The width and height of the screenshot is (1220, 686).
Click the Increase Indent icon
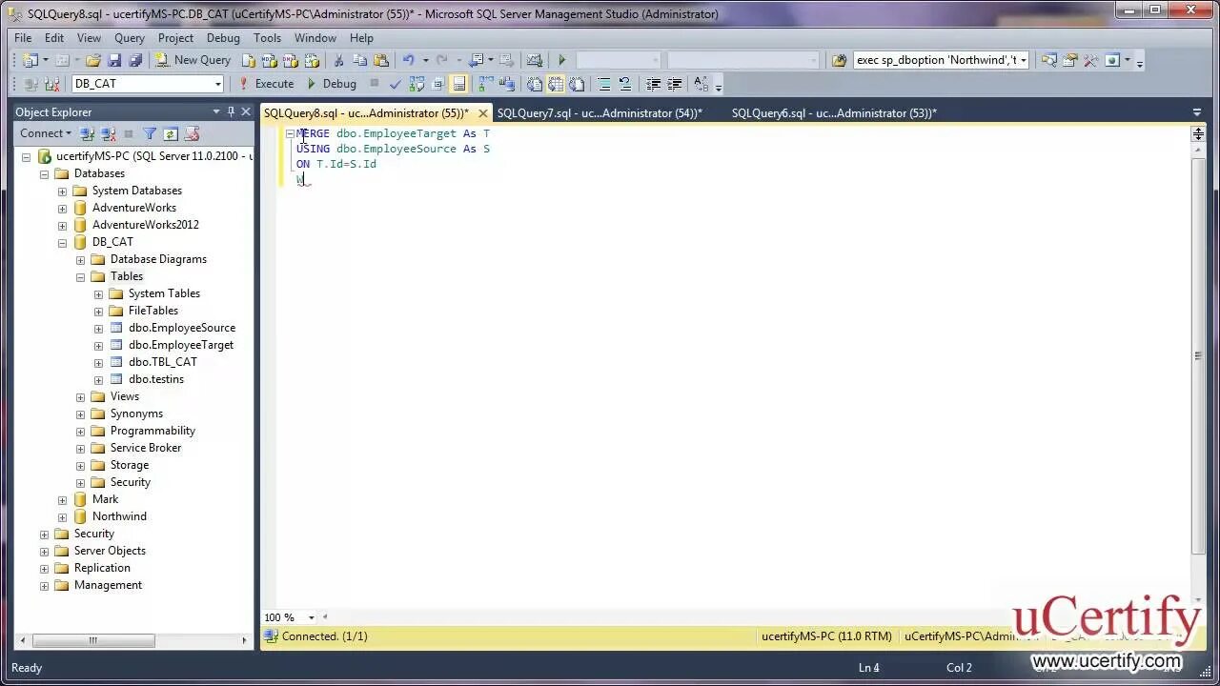pos(674,84)
